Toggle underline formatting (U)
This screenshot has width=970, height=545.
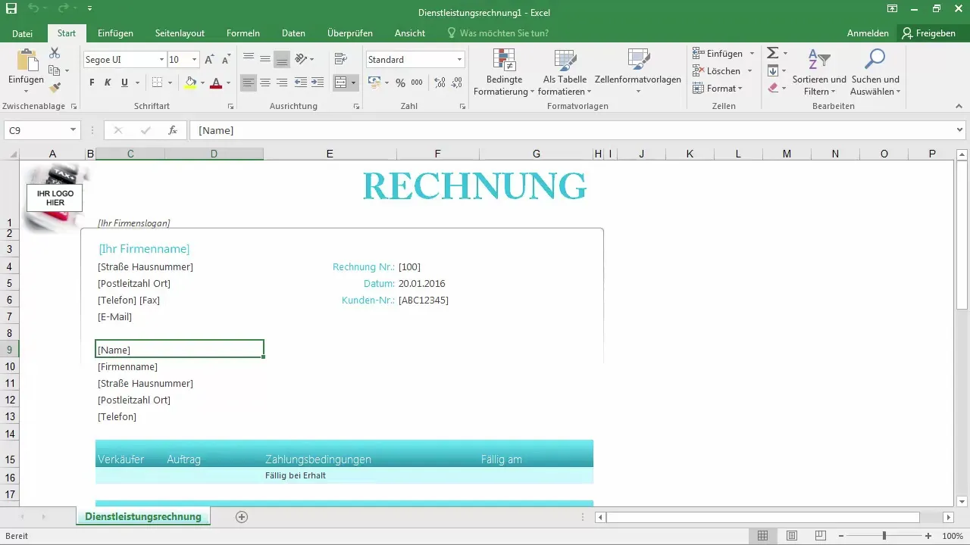(124, 83)
